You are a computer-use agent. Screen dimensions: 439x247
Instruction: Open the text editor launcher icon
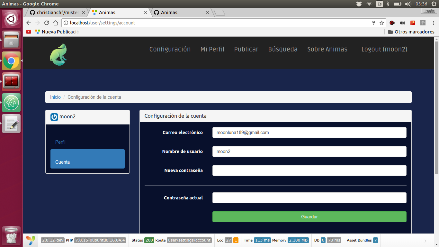11,123
